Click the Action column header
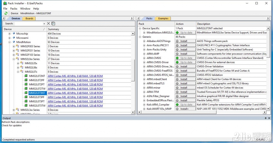Screen dimensions: 273x143 tap(185, 24)
